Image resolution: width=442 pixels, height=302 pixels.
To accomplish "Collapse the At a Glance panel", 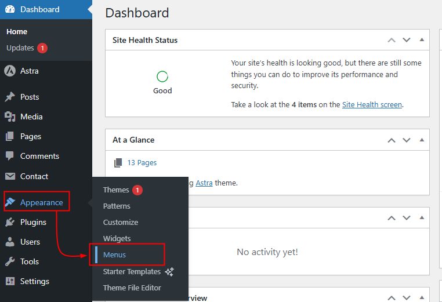I will coord(422,140).
